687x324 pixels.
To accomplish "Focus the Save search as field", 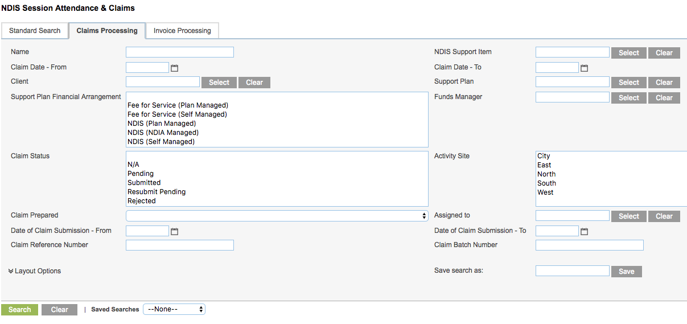I will point(573,271).
